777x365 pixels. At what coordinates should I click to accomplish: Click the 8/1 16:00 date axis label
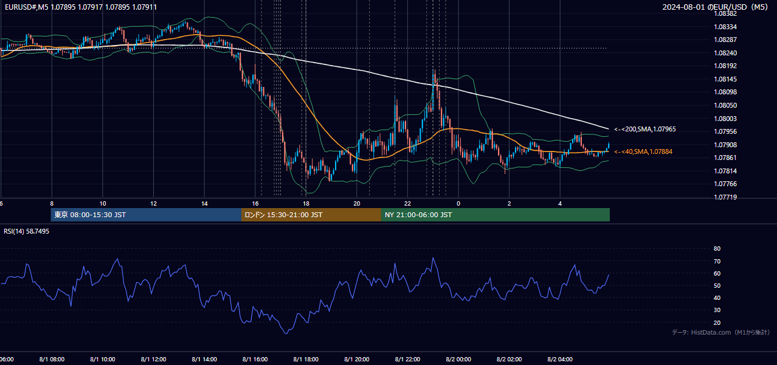coord(255,359)
